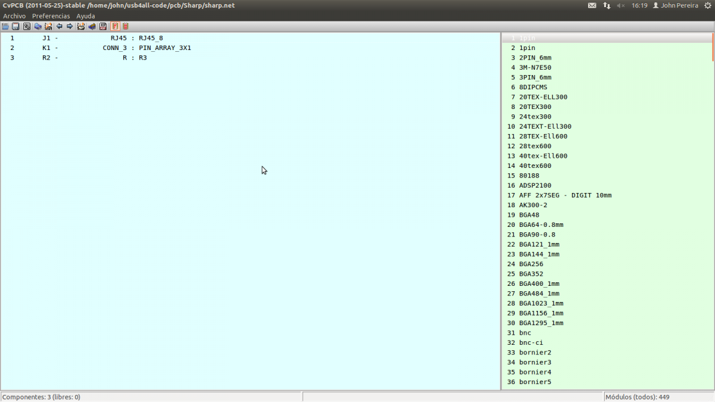This screenshot has width=715, height=402.
Task: Go to previous component with left arrow
Action: tap(59, 26)
